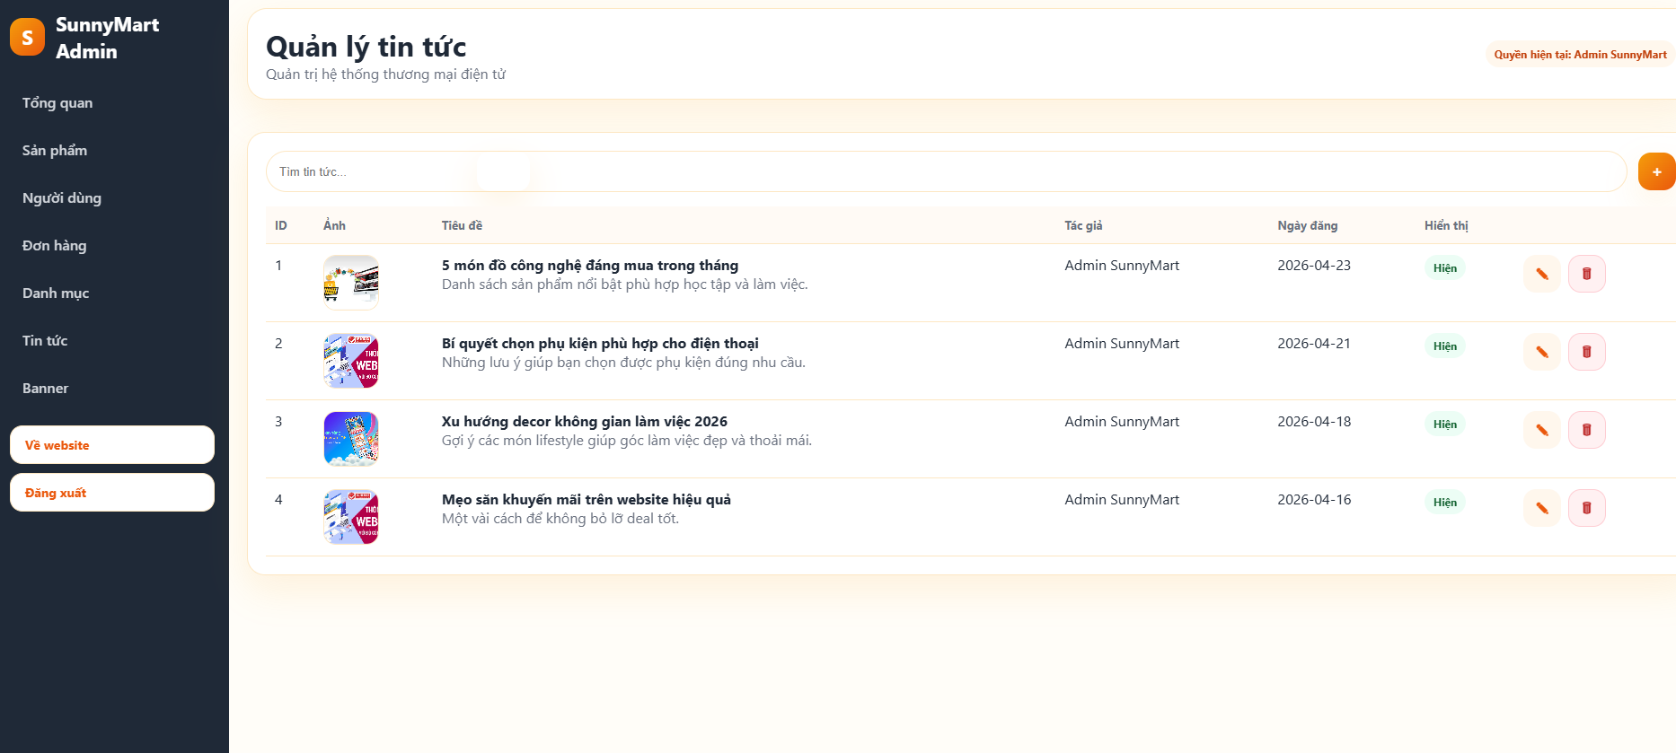Screen dimensions: 1676x753
Task: Select Tin tức in sidebar
Action: pyautogui.click(x=45, y=341)
